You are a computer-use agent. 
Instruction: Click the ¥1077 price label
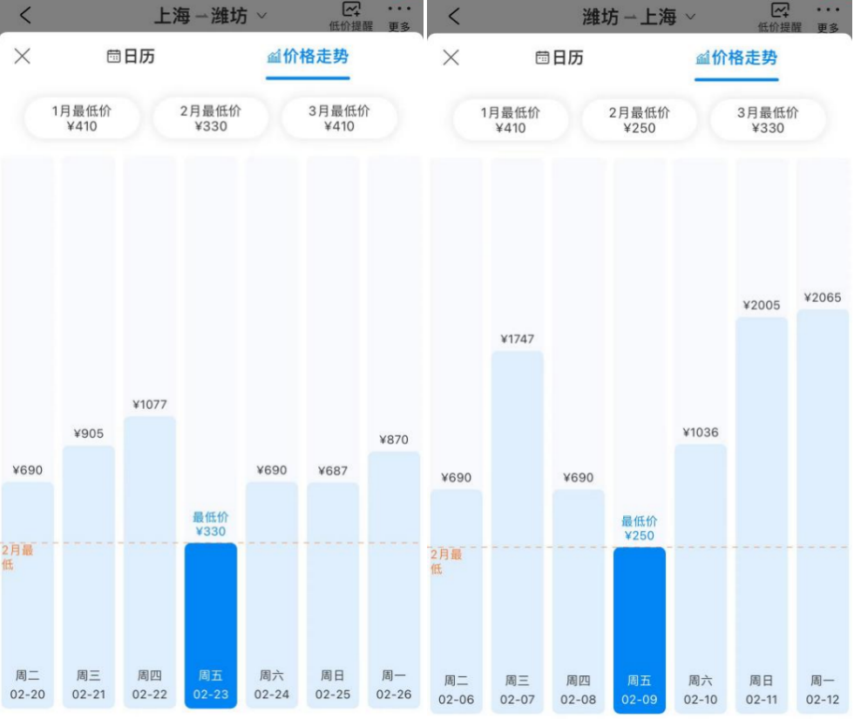point(150,404)
